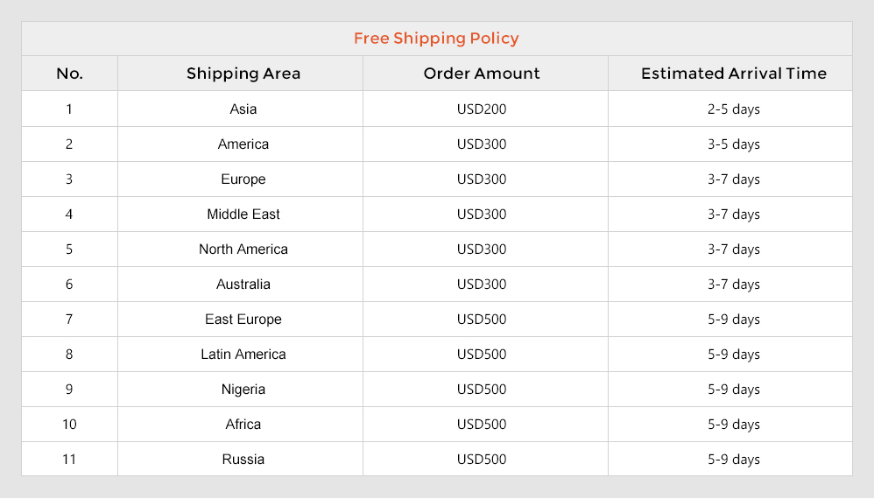Select the 2-5 days arrival time
Viewport: 874px width, 499px height.
pos(734,109)
